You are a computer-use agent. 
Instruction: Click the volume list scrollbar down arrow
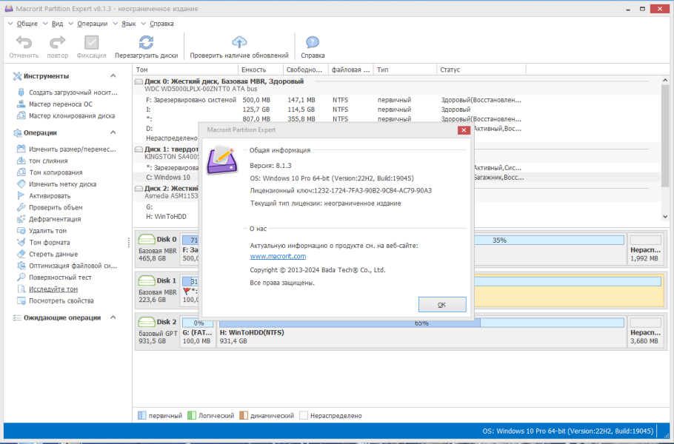tap(665, 217)
